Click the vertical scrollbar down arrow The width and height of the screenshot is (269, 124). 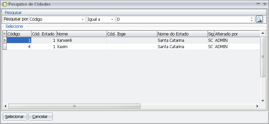[263, 101]
